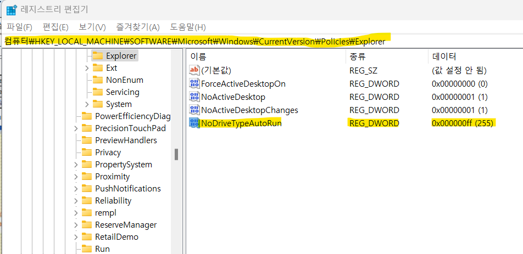Click REG_DWORD type of NoDriveTypeAutoRun
Viewport: 523px width, 254px height.
click(x=374, y=123)
